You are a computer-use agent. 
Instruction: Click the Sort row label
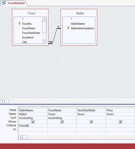tap(13, 118)
